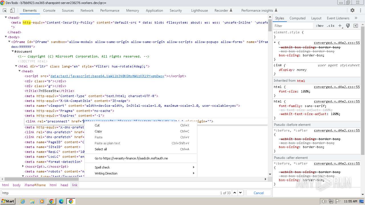This screenshot has height=205, width=365.
Task: Open File Explorer folder in taskbar
Action: click(x=32, y=201)
